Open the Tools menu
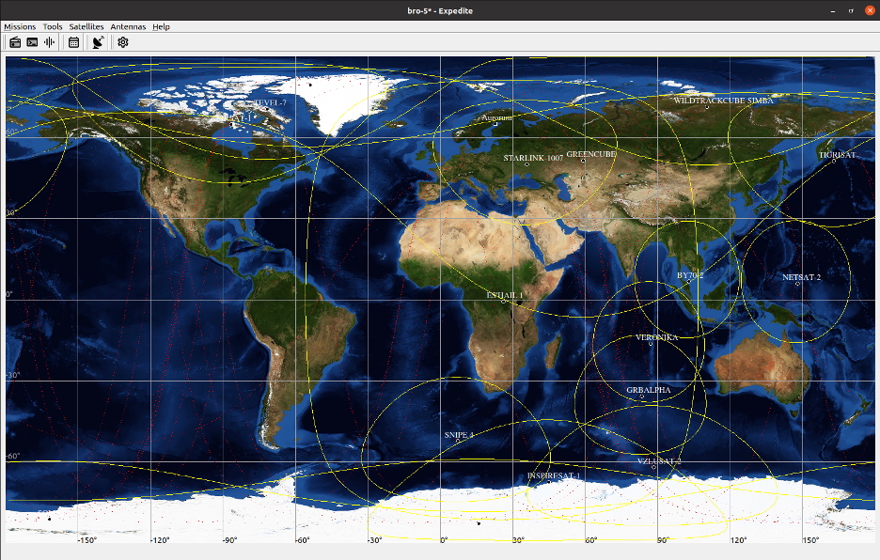The image size is (880, 560). click(x=53, y=26)
